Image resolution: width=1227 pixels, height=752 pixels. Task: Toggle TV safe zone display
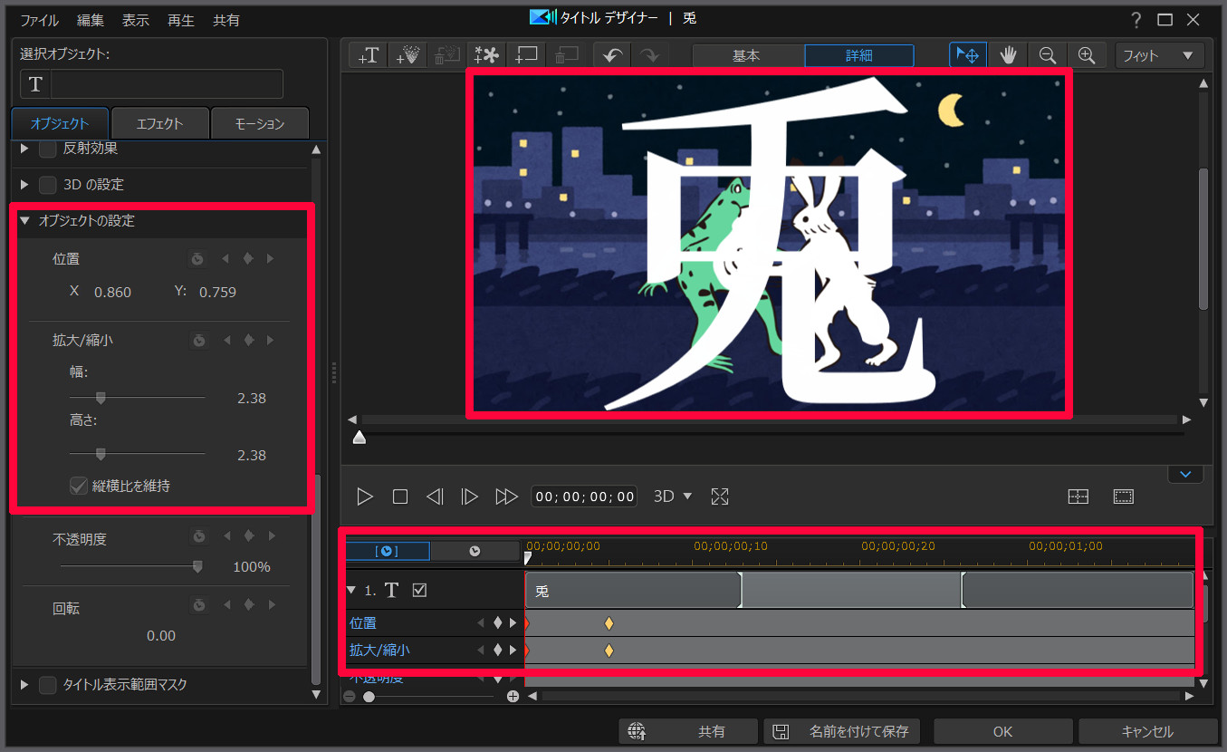tap(1124, 497)
